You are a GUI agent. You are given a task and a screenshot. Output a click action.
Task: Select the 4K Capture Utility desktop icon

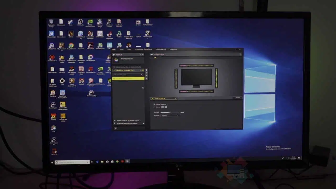91,93
